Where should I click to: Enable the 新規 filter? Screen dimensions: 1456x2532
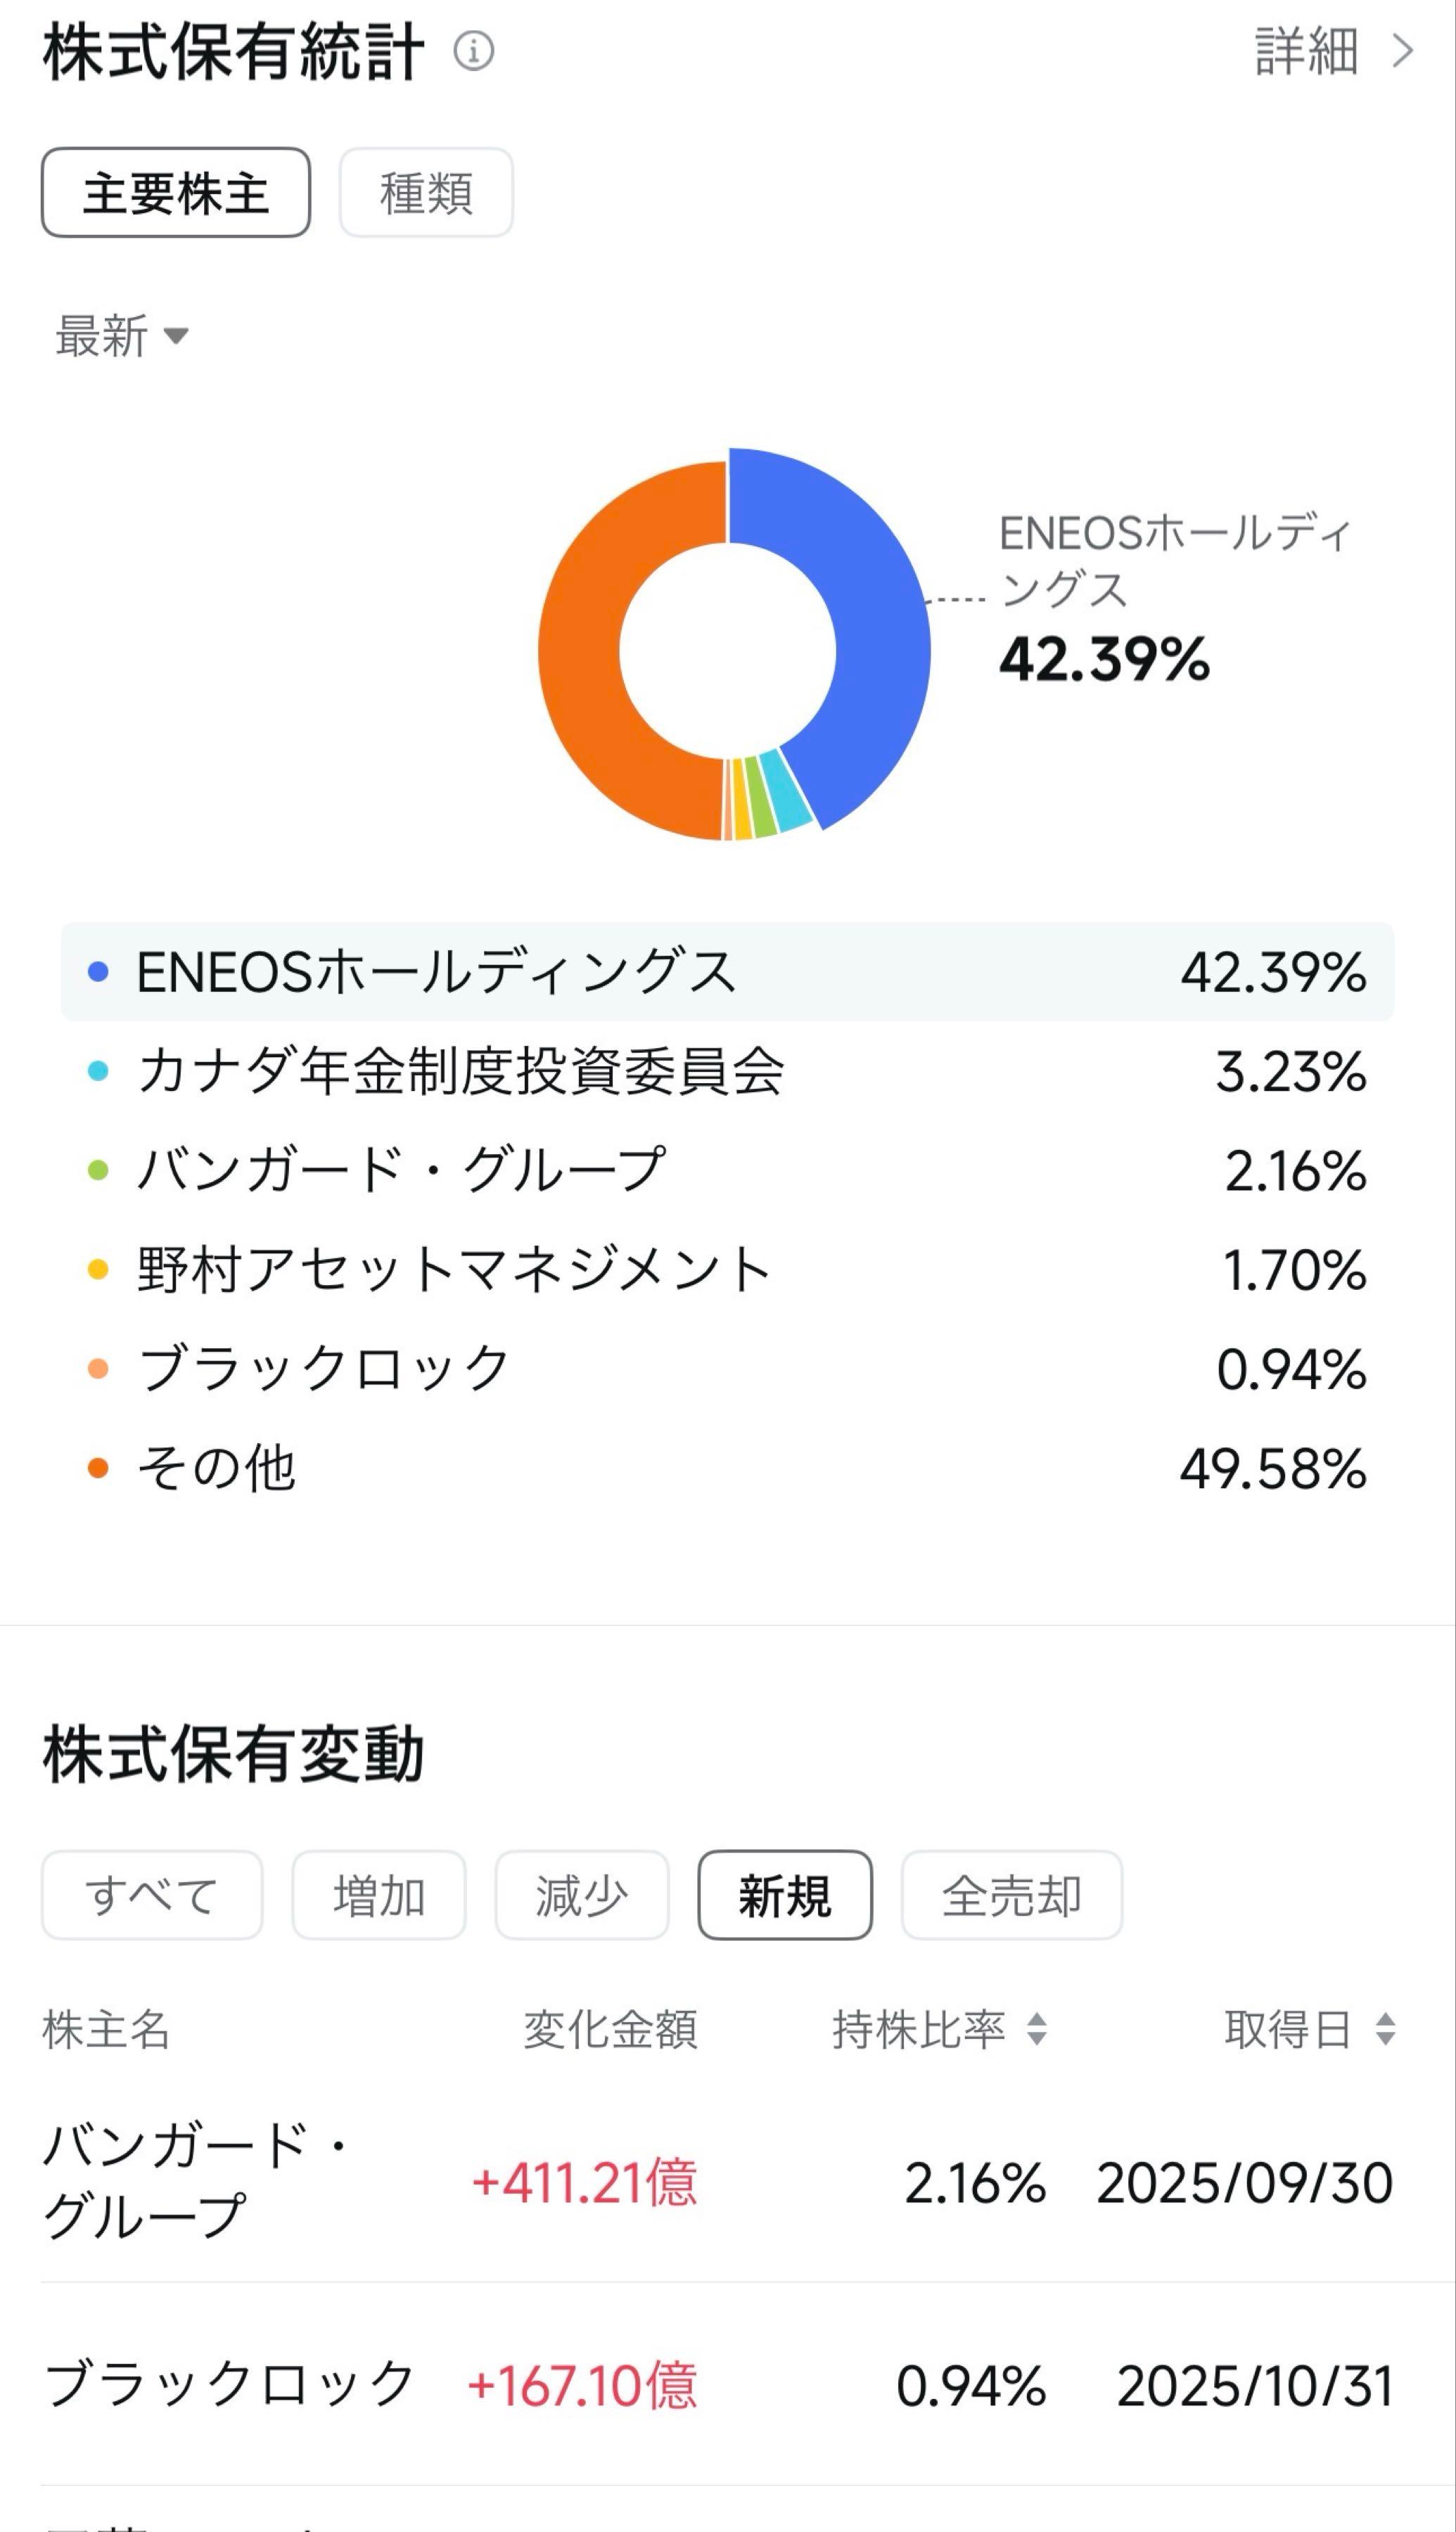click(x=786, y=1894)
